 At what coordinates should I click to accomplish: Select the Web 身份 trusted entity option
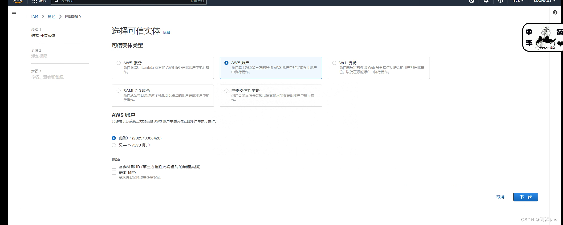point(379,68)
